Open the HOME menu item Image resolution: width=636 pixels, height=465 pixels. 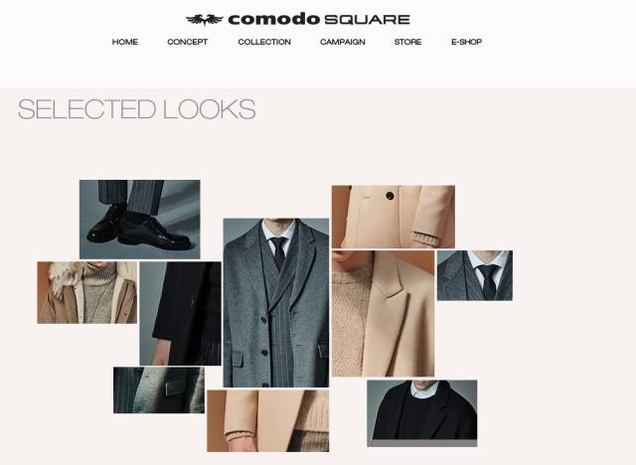[125, 42]
